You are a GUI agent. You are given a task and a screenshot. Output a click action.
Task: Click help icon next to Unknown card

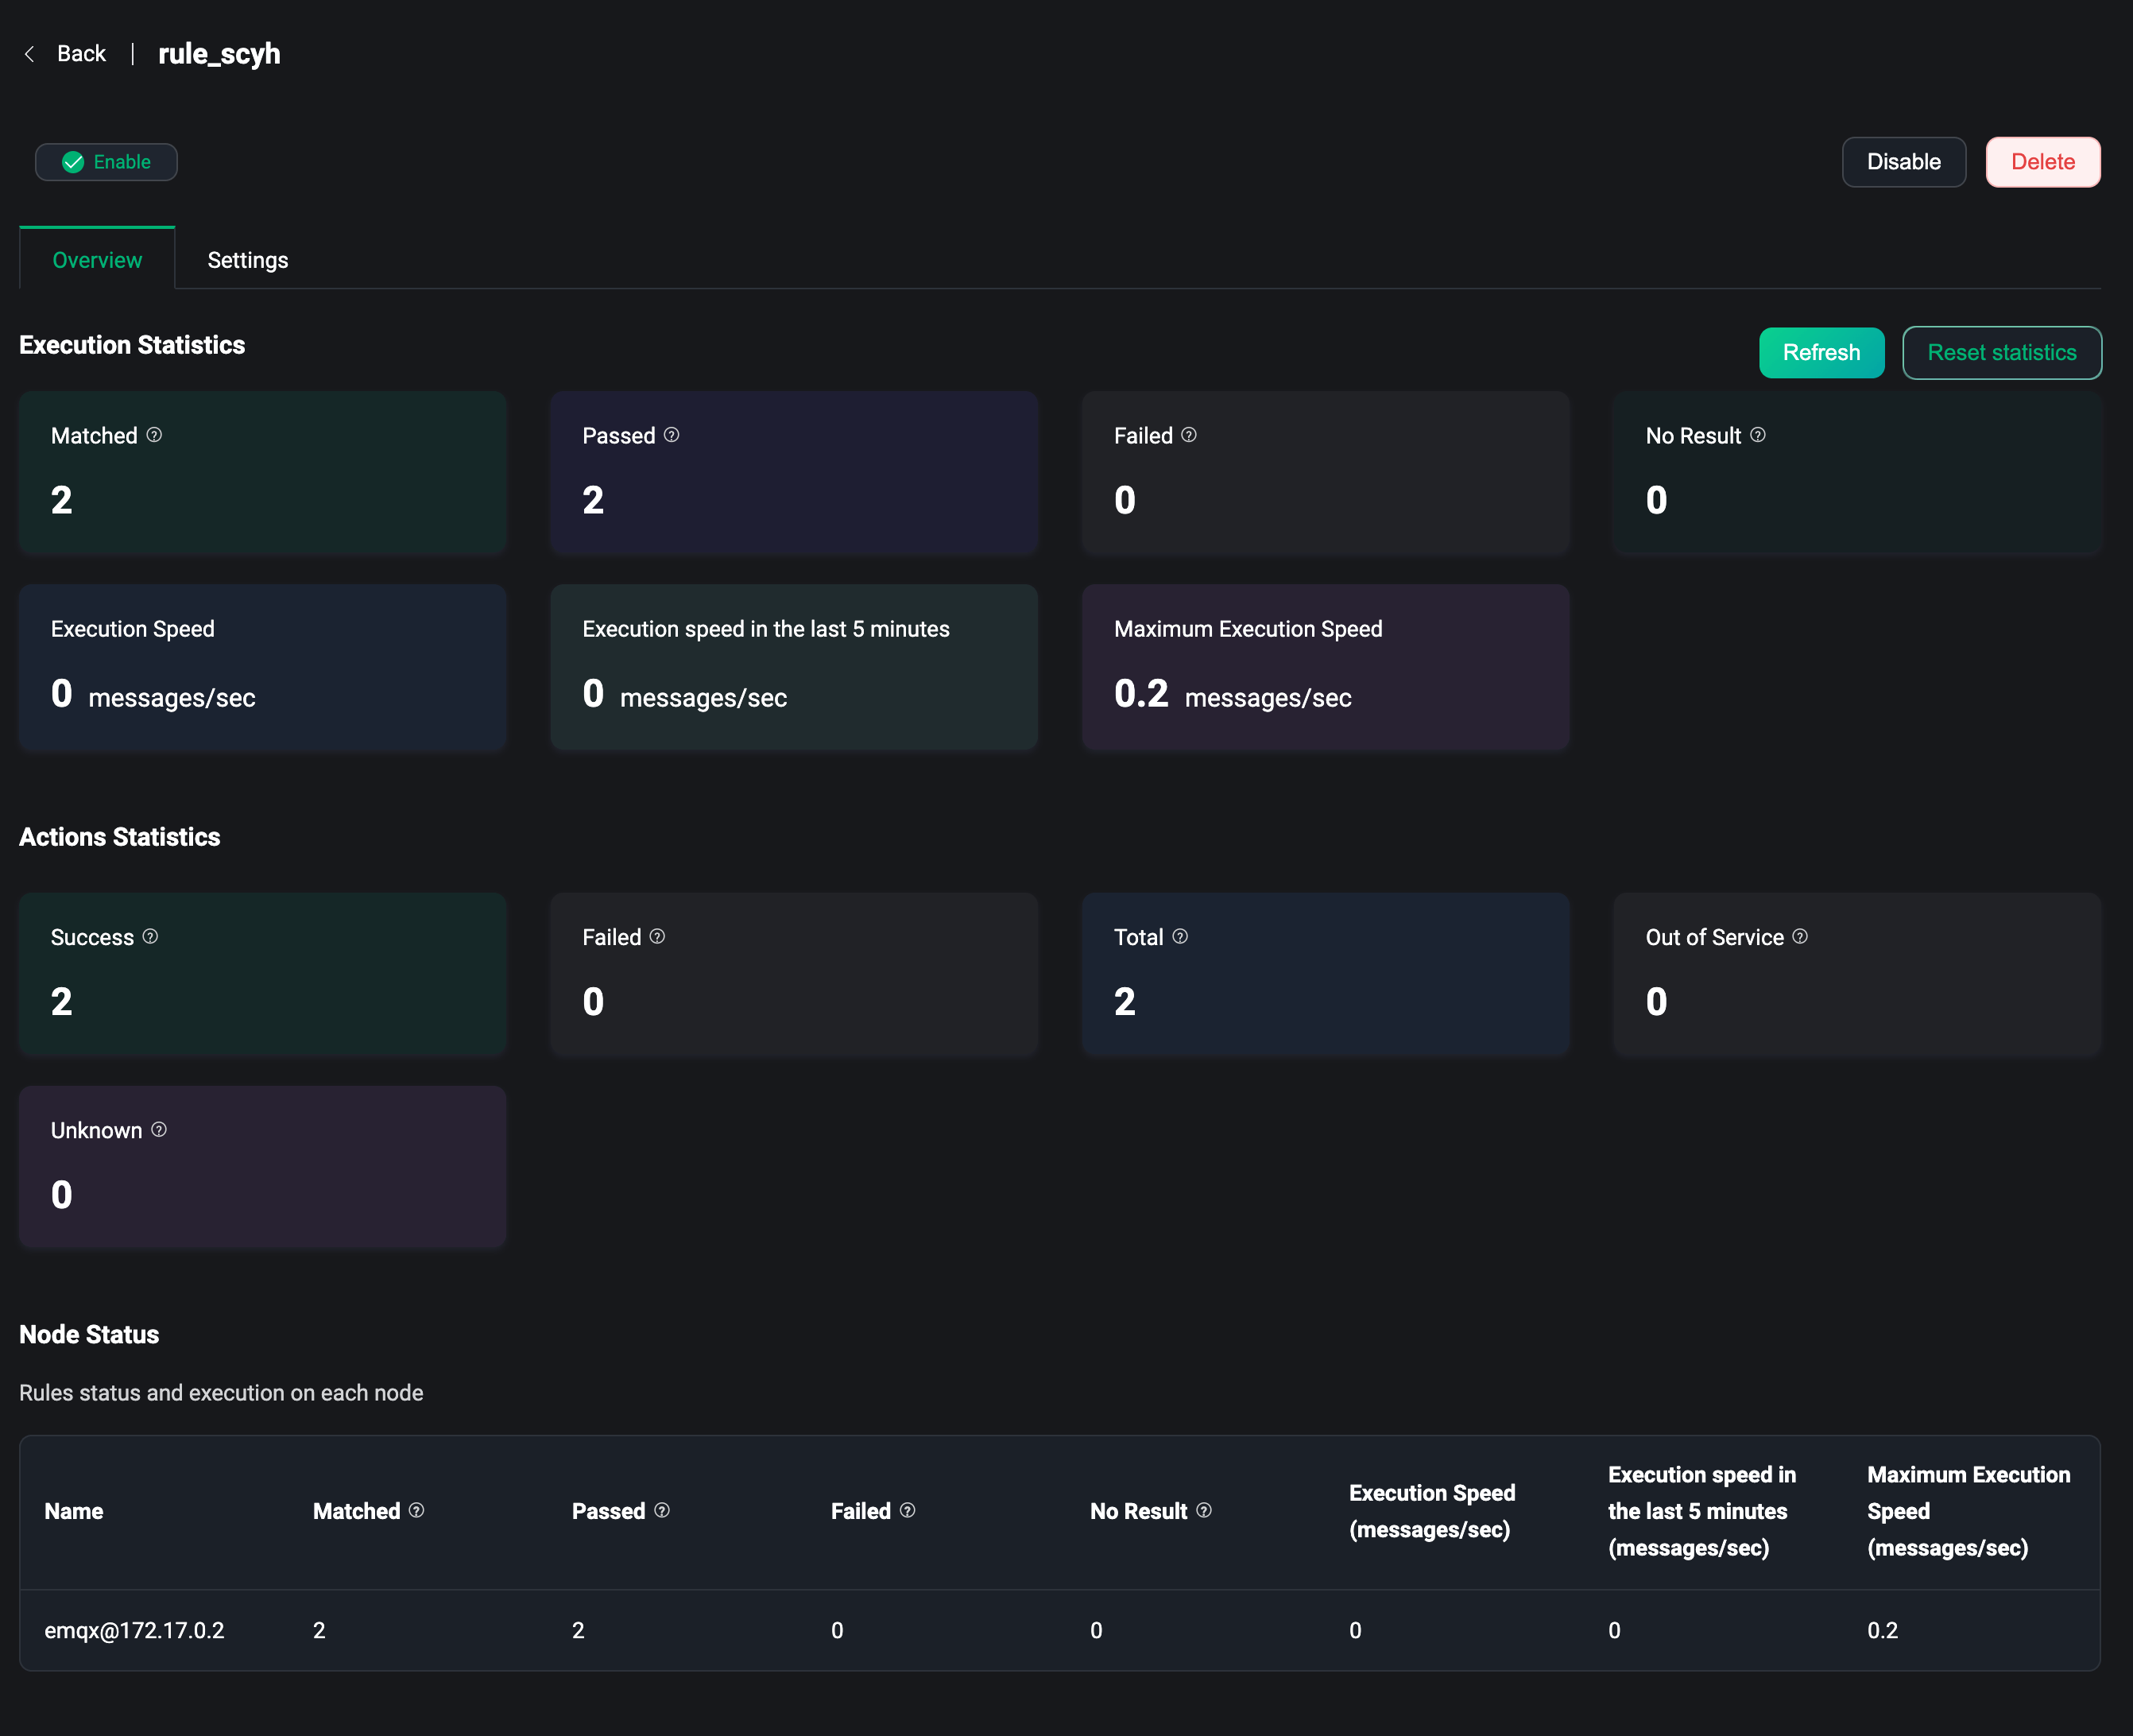(x=159, y=1130)
